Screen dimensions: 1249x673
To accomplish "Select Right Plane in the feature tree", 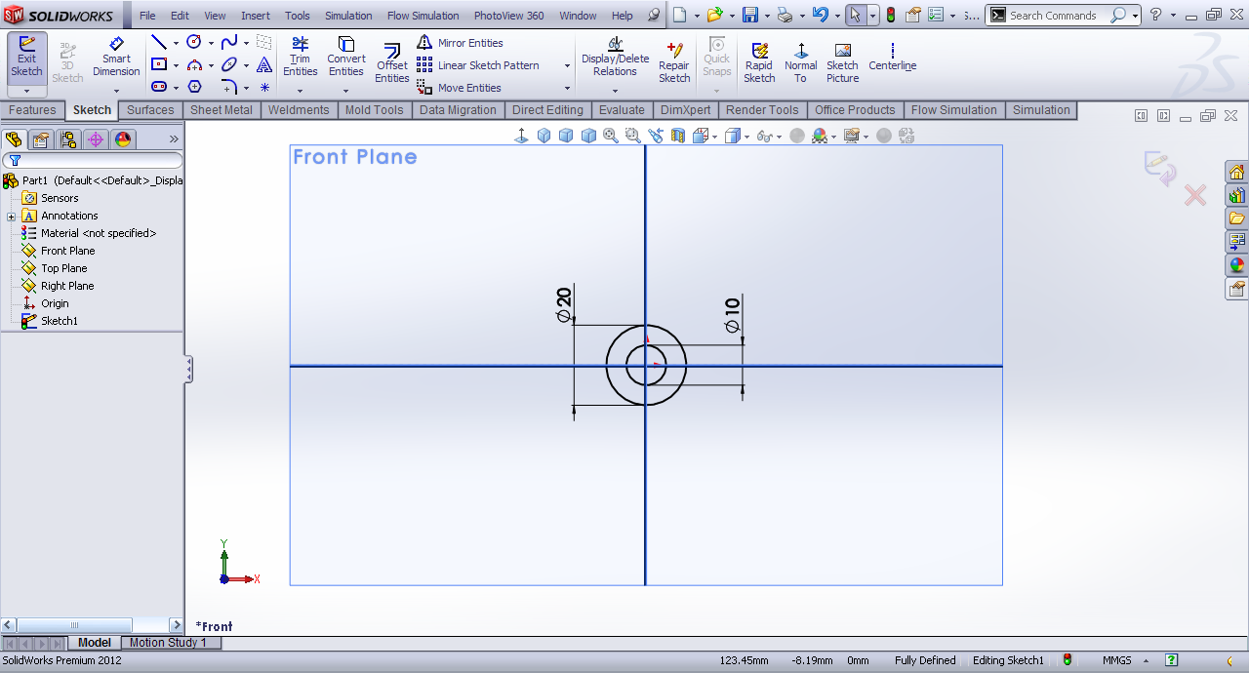I will (x=67, y=286).
